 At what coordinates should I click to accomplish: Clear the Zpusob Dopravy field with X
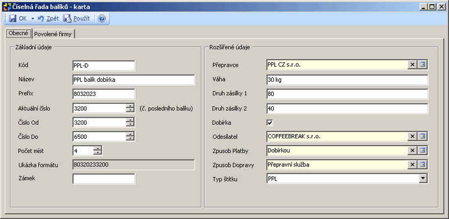tap(413, 165)
